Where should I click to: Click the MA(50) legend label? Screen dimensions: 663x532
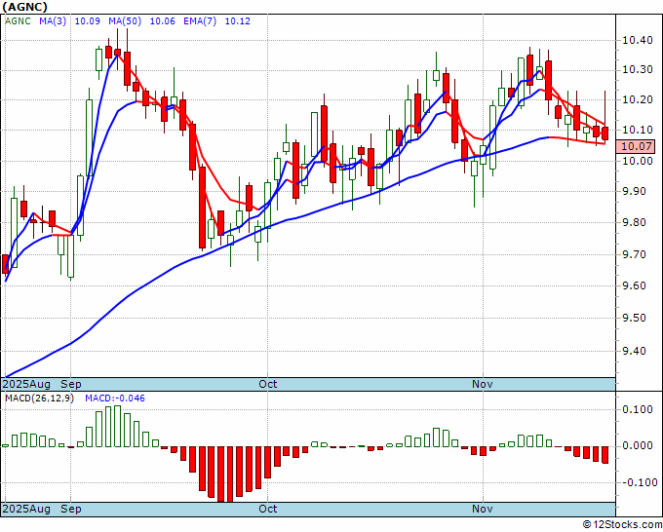click(125, 21)
